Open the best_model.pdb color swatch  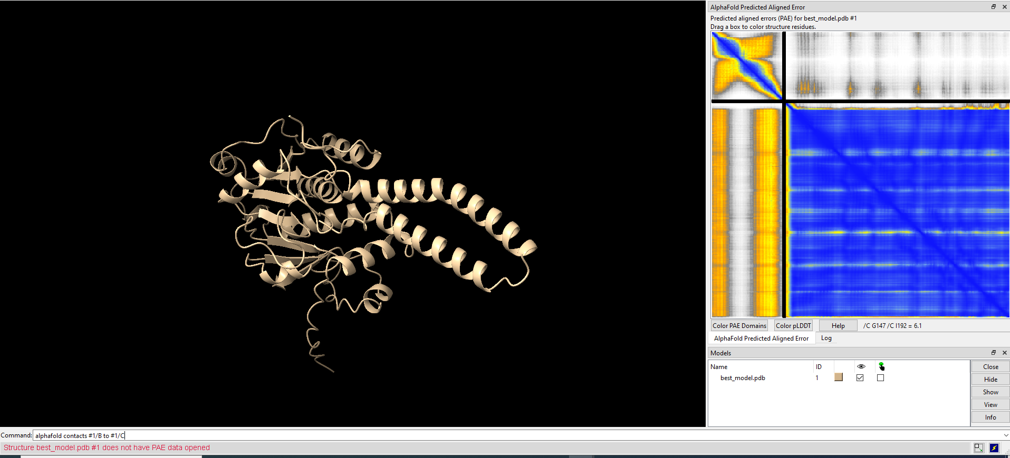pos(839,377)
